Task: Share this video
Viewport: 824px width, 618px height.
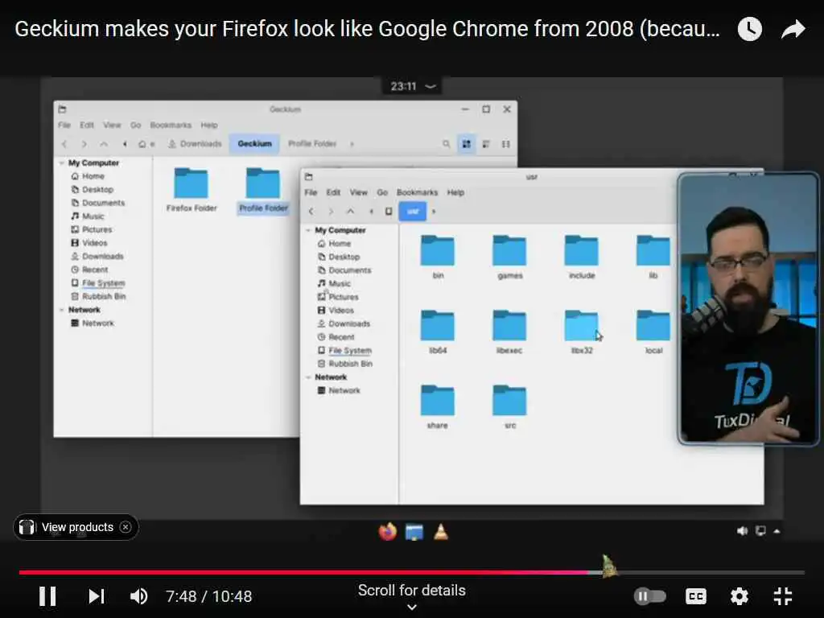Action: pyautogui.click(x=793, y=29)
